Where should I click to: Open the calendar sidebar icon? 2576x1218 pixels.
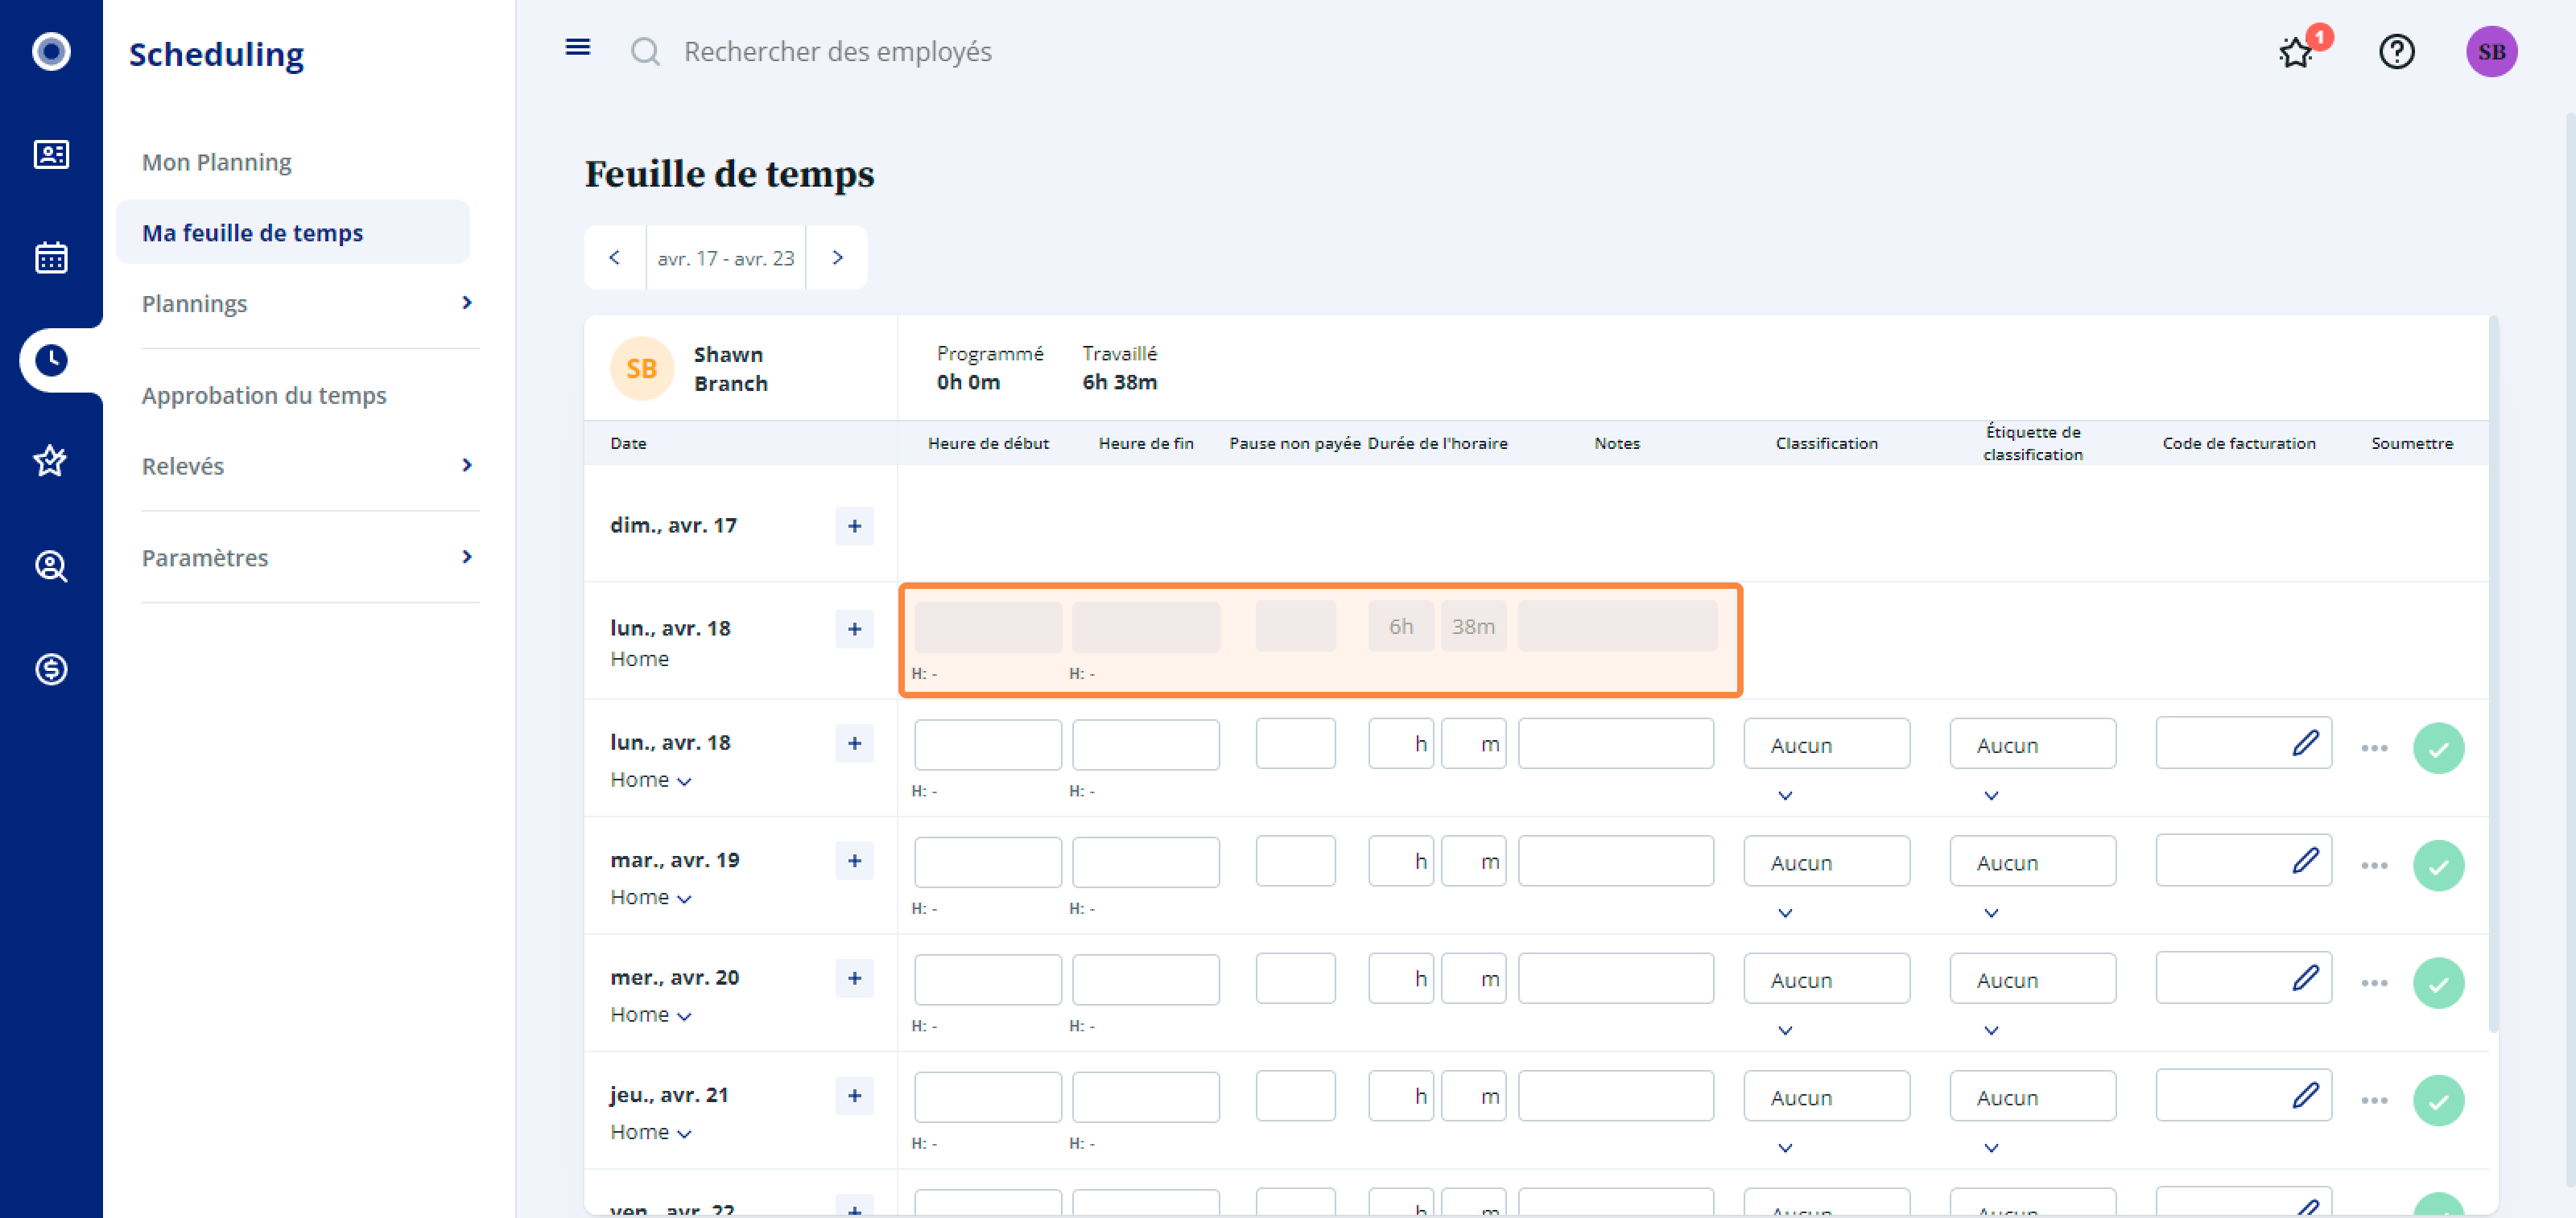point(51,257)
